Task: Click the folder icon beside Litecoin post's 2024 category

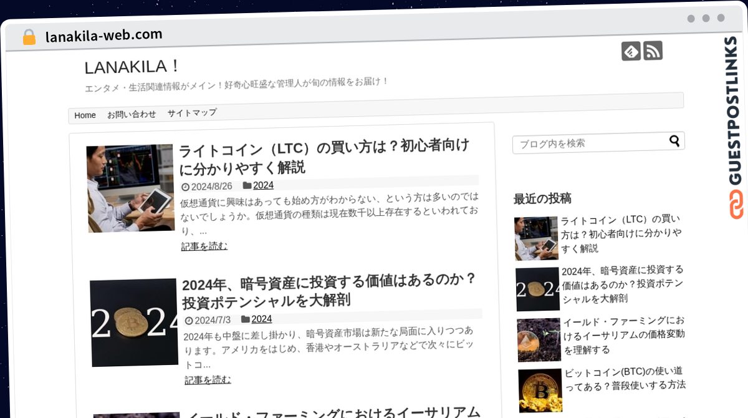Action: 247,185
